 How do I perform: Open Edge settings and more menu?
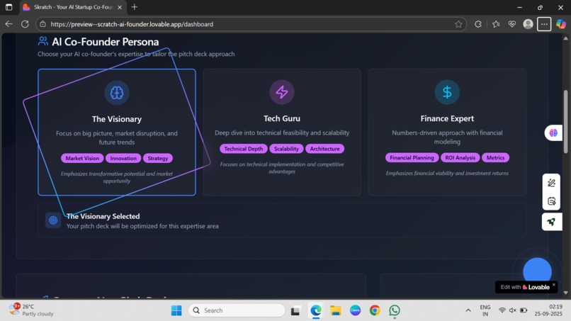[544, 24]
